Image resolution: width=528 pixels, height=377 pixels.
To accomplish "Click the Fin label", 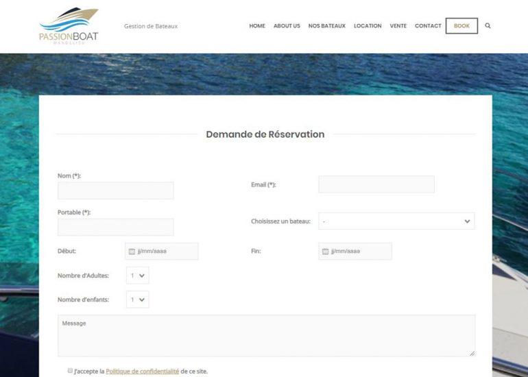I will [256, 251].
